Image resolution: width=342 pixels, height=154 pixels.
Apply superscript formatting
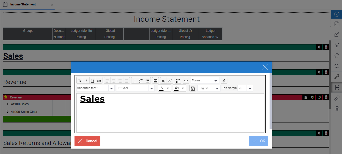[170, 81]
